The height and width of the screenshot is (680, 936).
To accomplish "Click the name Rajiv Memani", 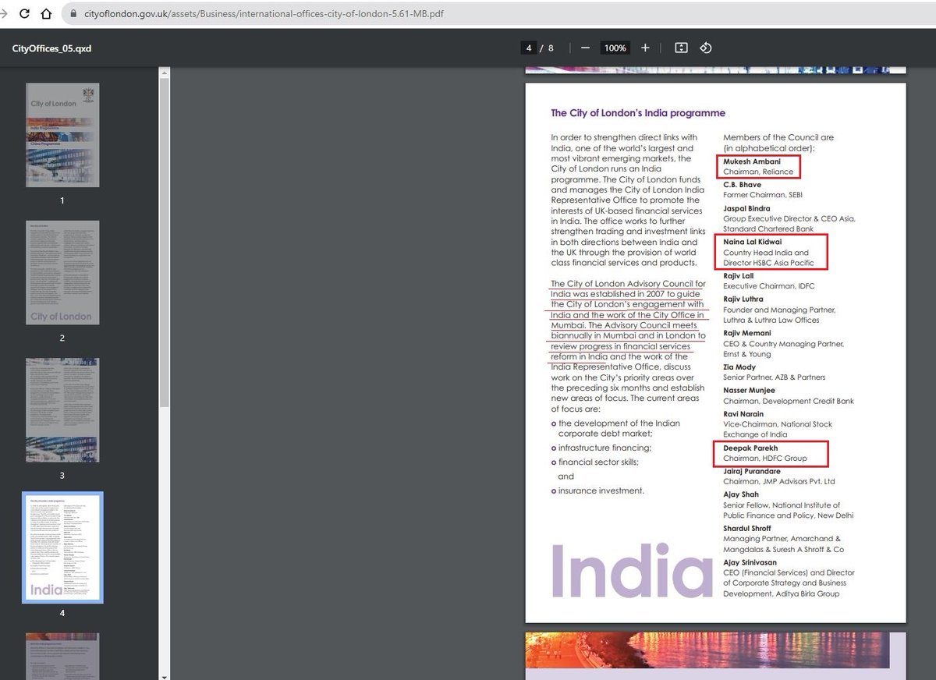I will click(747, 333).
